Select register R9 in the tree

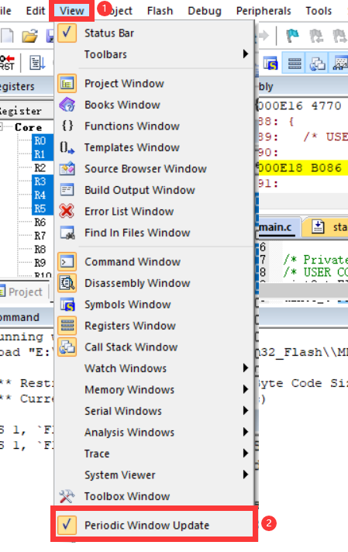(40, 263)
